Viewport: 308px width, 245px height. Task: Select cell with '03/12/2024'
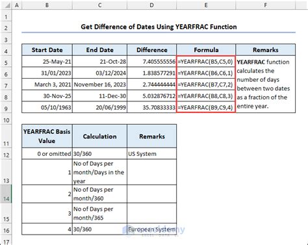99,73
